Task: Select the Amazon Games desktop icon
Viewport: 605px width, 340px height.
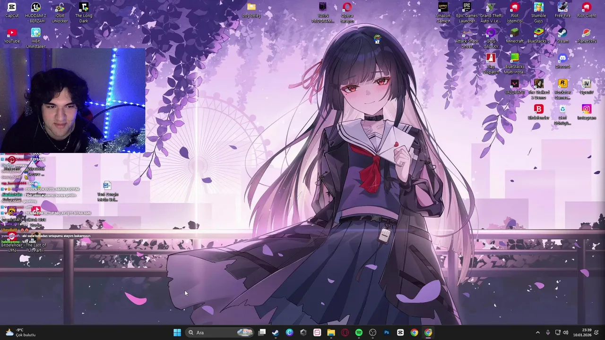Action: pos(443,13)
